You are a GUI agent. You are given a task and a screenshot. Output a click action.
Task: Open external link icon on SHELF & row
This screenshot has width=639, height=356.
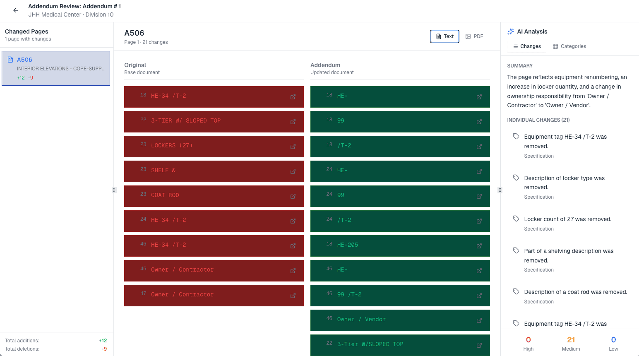tap(293, 171)
